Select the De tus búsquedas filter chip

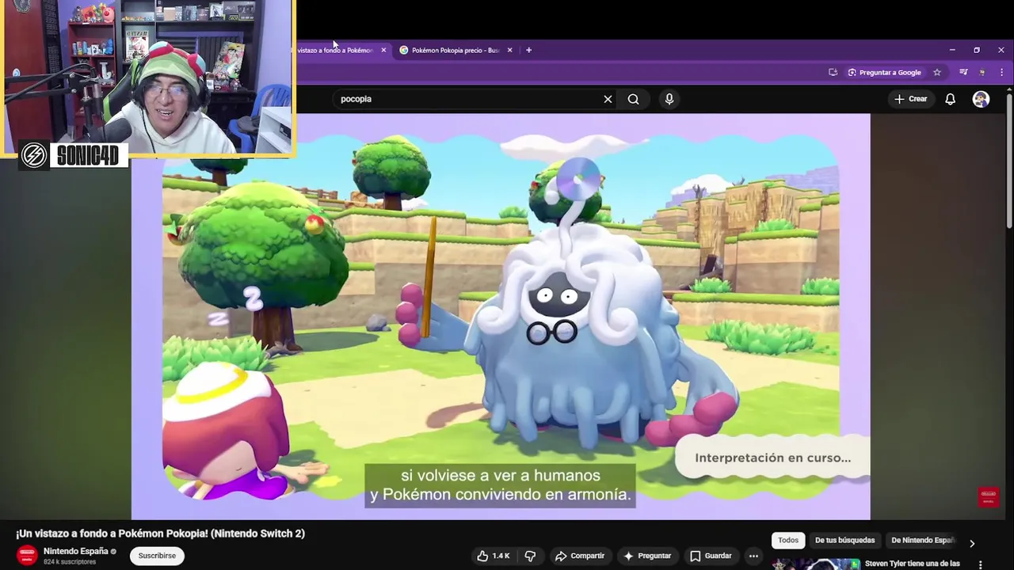(845, 541)
